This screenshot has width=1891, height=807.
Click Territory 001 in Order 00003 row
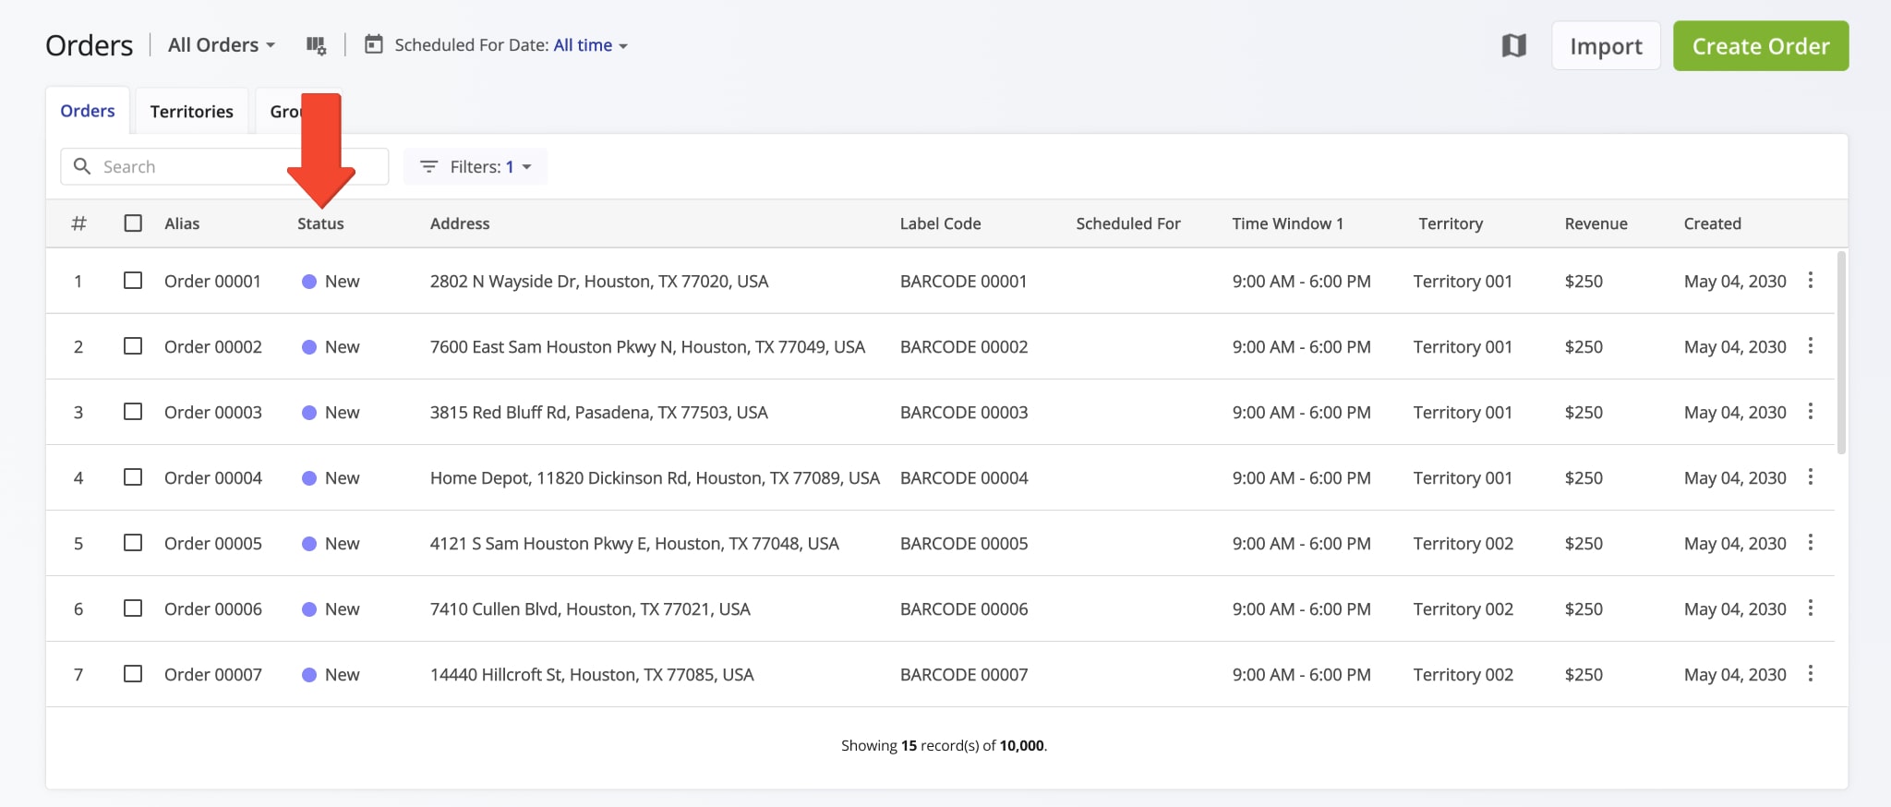coord(1463,413)
